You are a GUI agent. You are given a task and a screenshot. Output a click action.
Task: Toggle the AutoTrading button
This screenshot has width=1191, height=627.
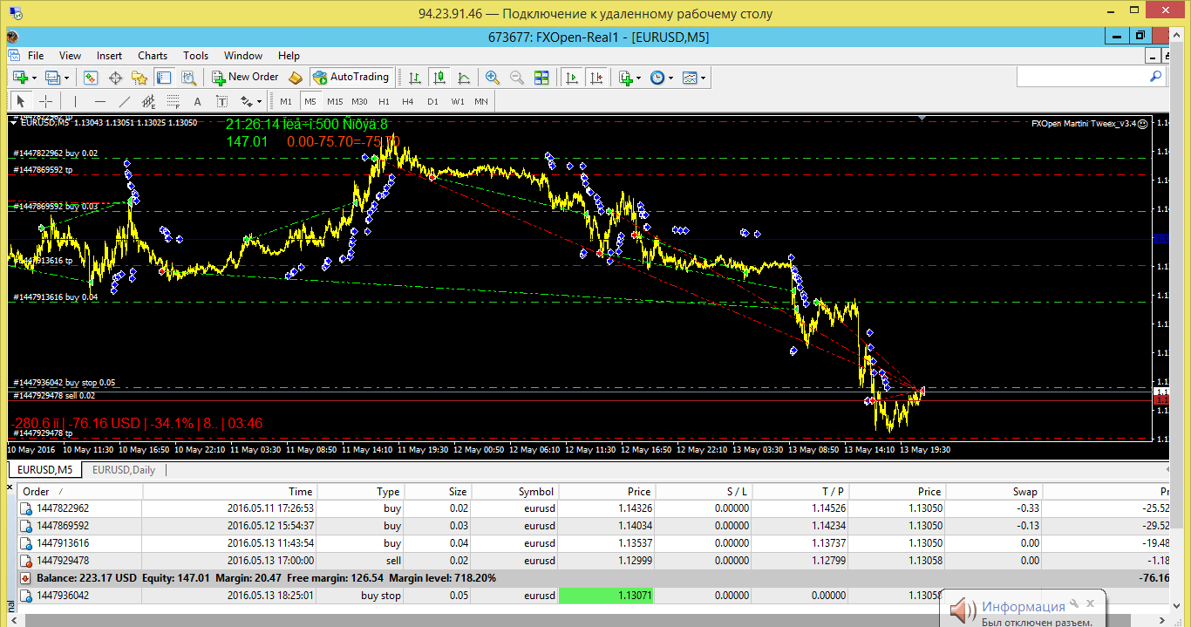(350, 78)
